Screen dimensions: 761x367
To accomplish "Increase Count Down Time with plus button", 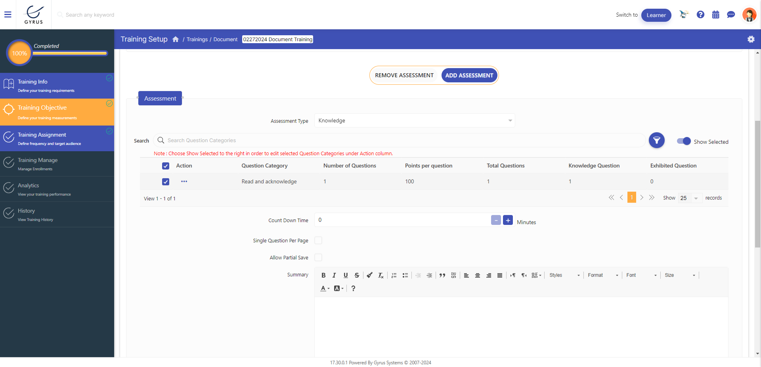I will click(x=508, y=220).
